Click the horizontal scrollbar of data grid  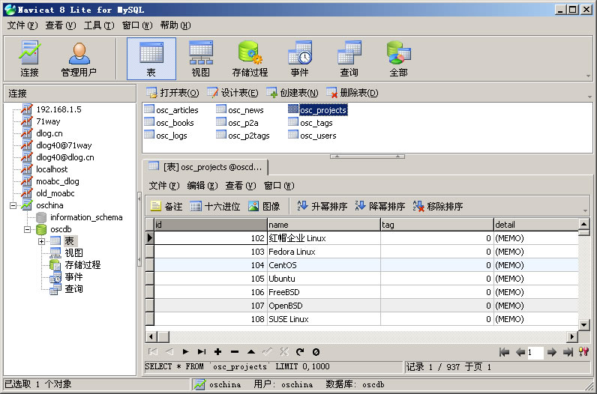pyautogui.click(x=360, y=336)
